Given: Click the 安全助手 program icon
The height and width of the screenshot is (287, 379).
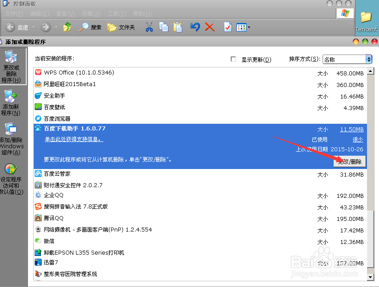Looking at the screenshot, I should point(38,95).
